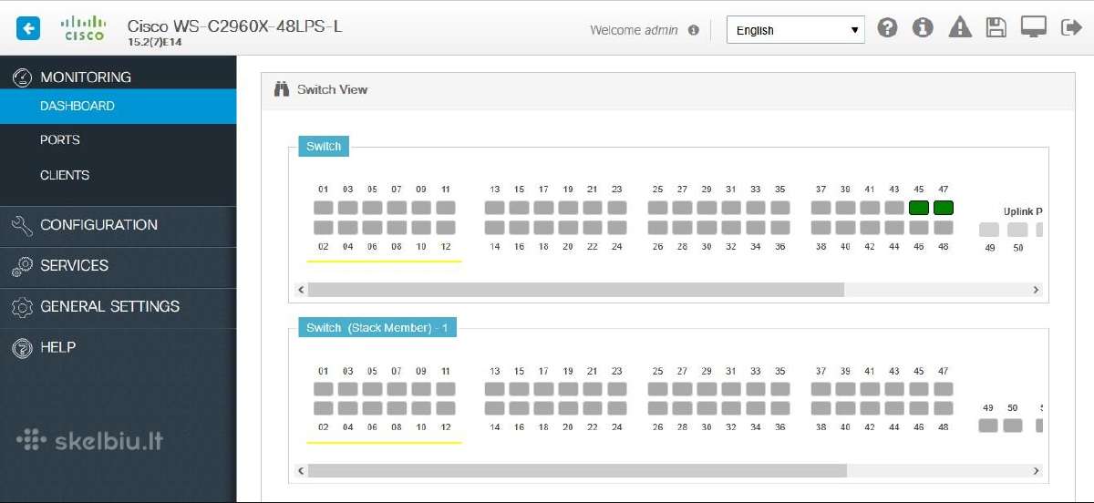Click the Welcome admin text
Image resolution: width=1094 pixels, height=503 pixels.
click(x=635, y=30)
